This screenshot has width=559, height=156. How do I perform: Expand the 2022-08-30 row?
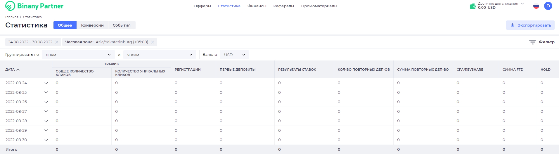tap(46, 140)
